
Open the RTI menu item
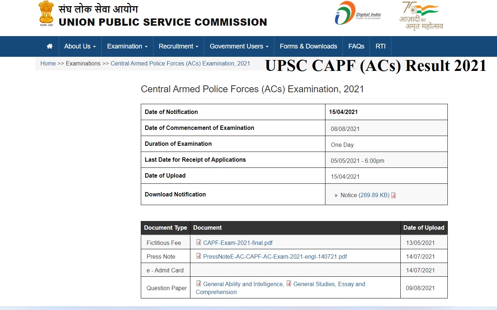coord(380,46)
